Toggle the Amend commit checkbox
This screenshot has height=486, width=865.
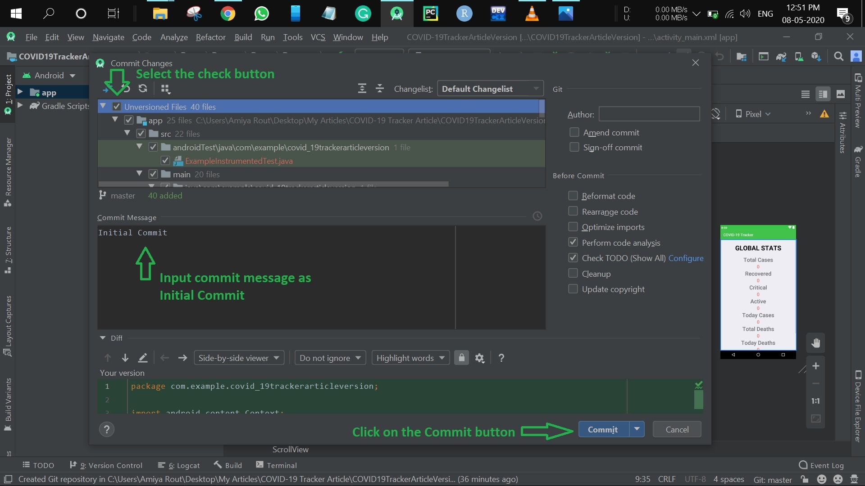(574, 132)
